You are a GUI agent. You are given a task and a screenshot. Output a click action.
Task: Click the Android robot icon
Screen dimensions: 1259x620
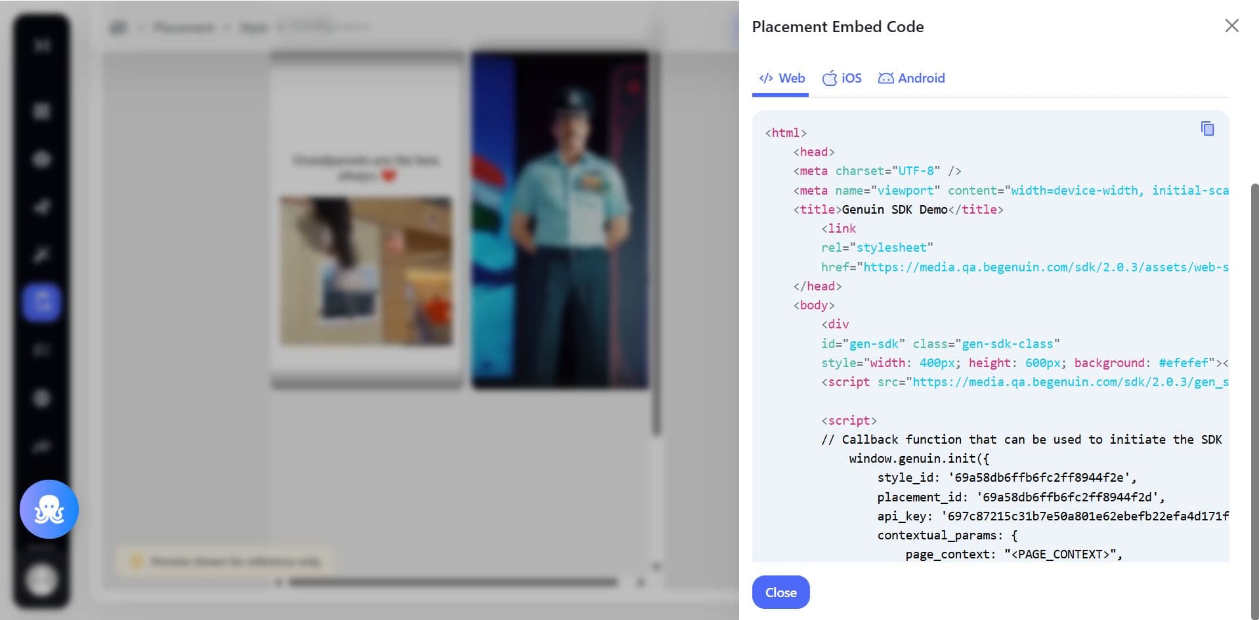(886, 78)
